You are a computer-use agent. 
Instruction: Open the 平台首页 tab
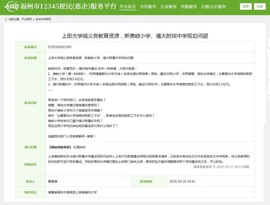[x=128, y=7]
